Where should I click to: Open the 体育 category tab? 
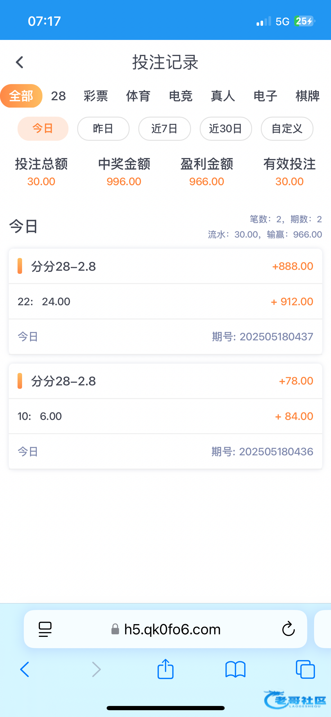(138, 96)
